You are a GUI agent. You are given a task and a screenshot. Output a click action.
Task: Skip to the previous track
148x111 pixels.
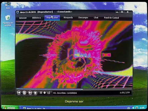coord(19,93)
